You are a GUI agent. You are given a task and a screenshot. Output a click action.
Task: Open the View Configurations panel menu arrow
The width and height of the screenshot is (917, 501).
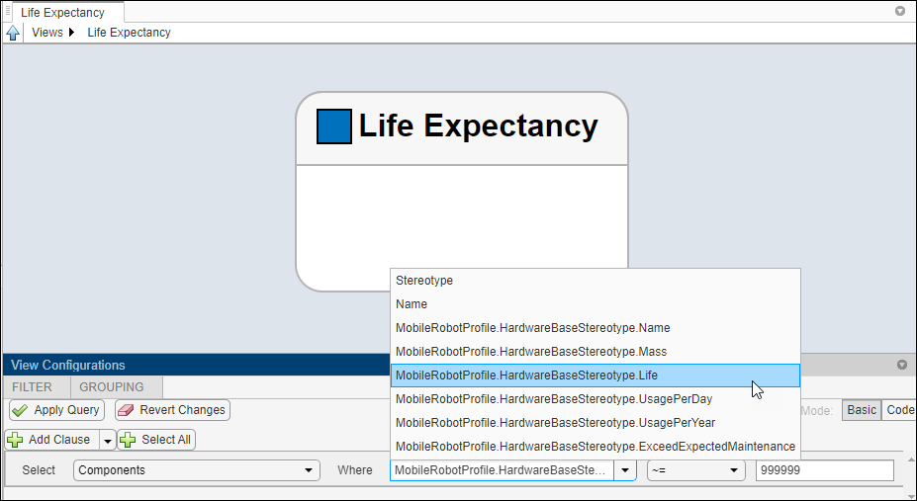pos(902,365)
